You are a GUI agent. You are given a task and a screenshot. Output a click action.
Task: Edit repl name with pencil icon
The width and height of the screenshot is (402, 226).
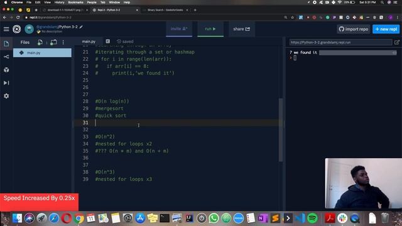coord(81,27)
